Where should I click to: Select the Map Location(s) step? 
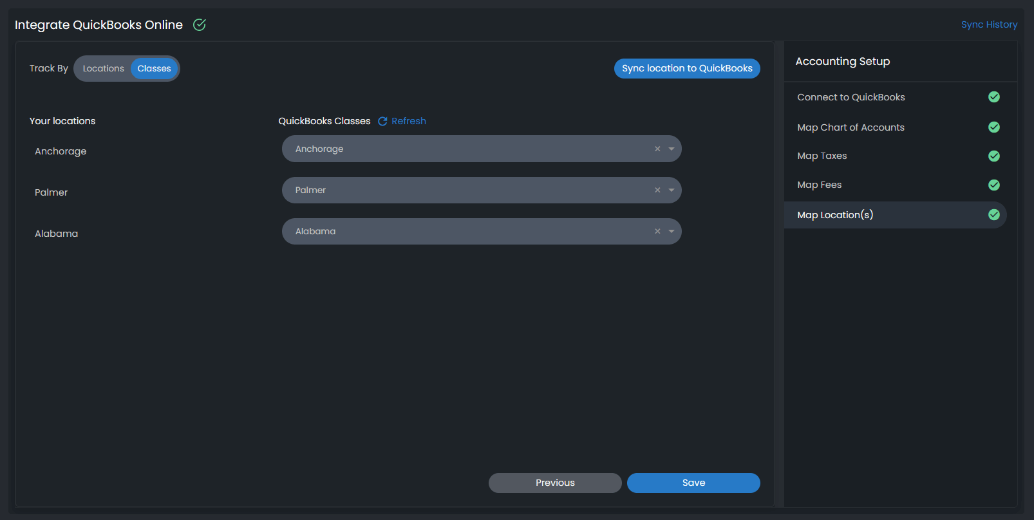coord(895,215)
